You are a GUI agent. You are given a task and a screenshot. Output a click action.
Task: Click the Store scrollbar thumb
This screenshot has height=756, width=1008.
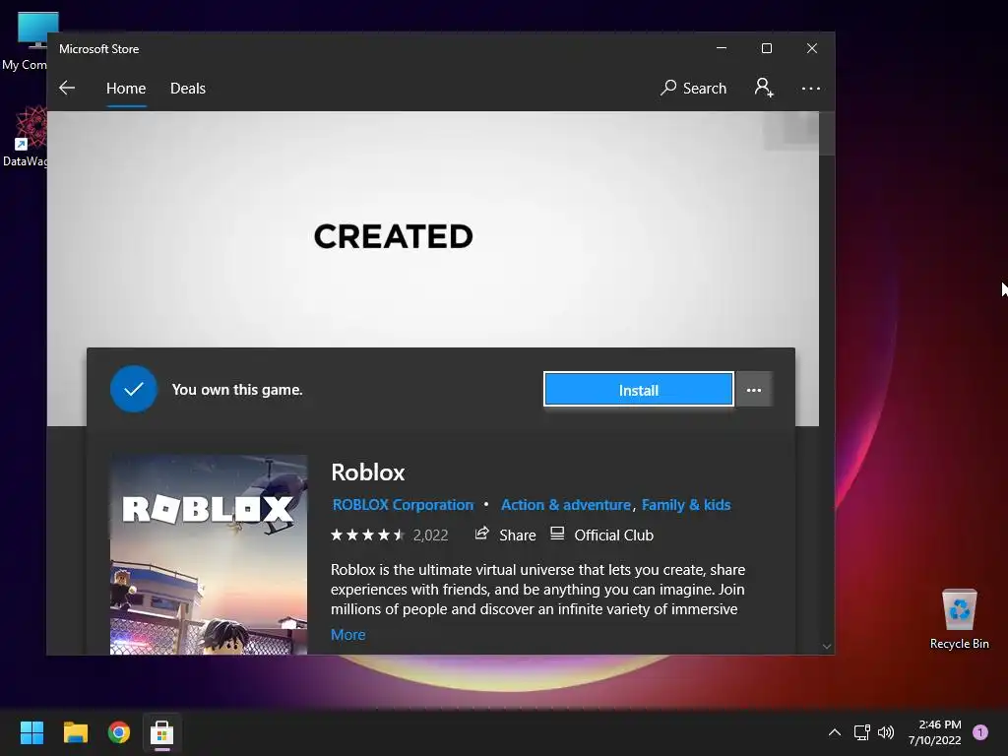[x=827, y=134]
